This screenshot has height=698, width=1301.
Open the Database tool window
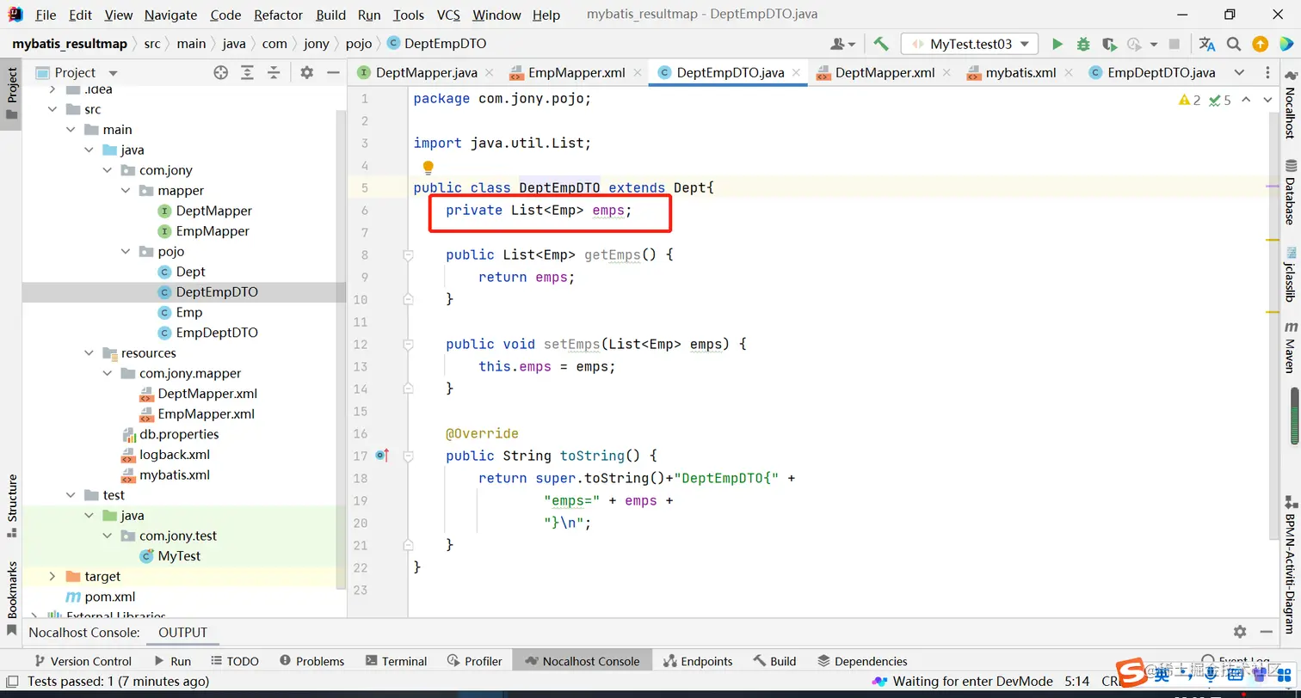click(1291, 191)
